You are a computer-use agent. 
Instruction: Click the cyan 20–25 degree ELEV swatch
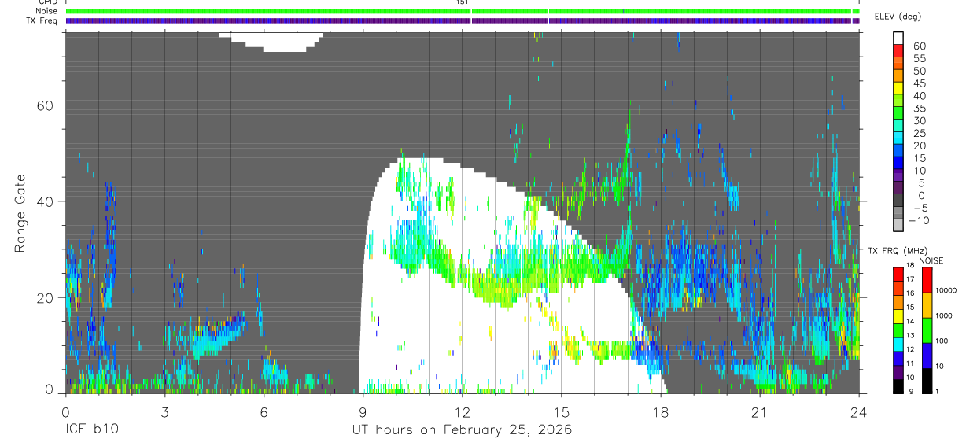point(898,138)
